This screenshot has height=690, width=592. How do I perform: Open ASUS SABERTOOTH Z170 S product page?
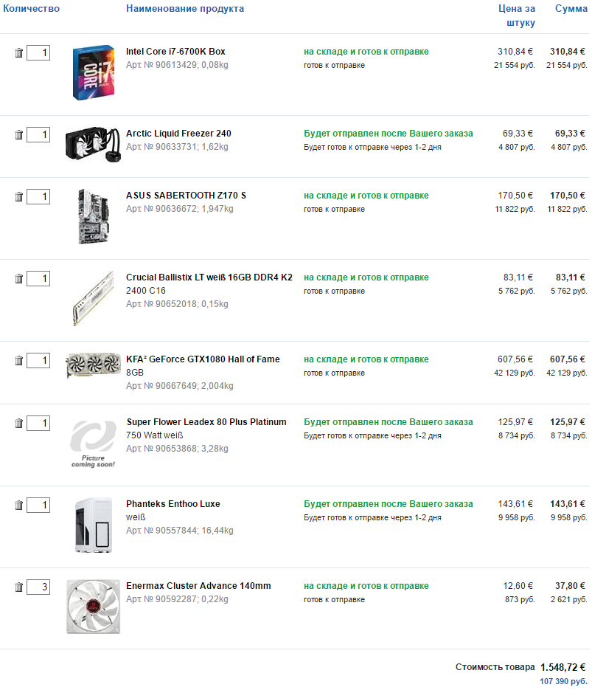click(x=186, y=196)
